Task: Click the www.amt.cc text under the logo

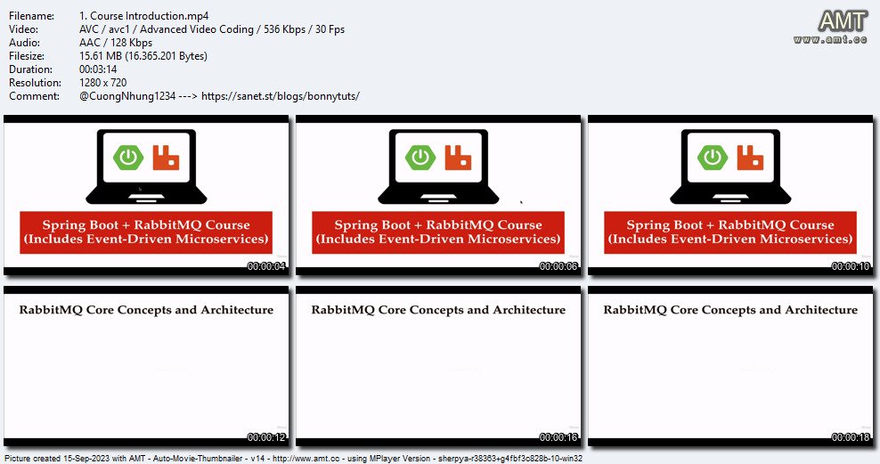Action: coord(830,39)
